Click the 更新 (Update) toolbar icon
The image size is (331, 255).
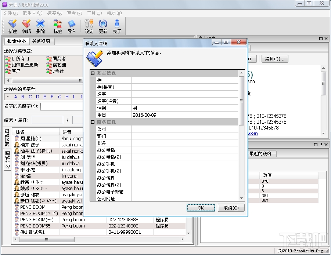[103, 26]
